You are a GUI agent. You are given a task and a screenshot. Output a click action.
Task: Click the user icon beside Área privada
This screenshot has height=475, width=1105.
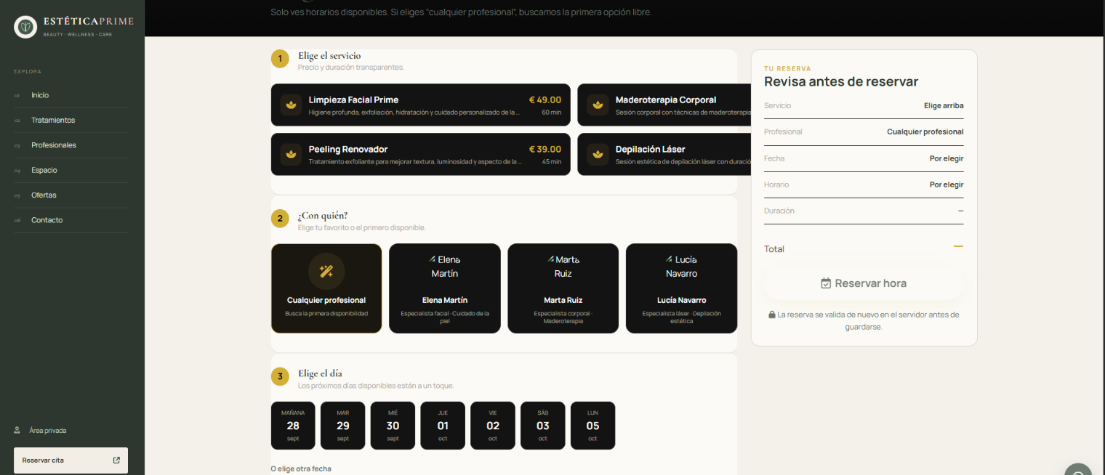(17, 430)
